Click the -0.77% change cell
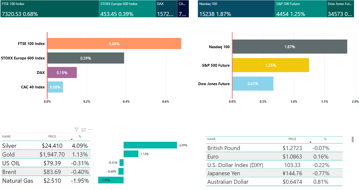The image size is (359, 190). 321,173
